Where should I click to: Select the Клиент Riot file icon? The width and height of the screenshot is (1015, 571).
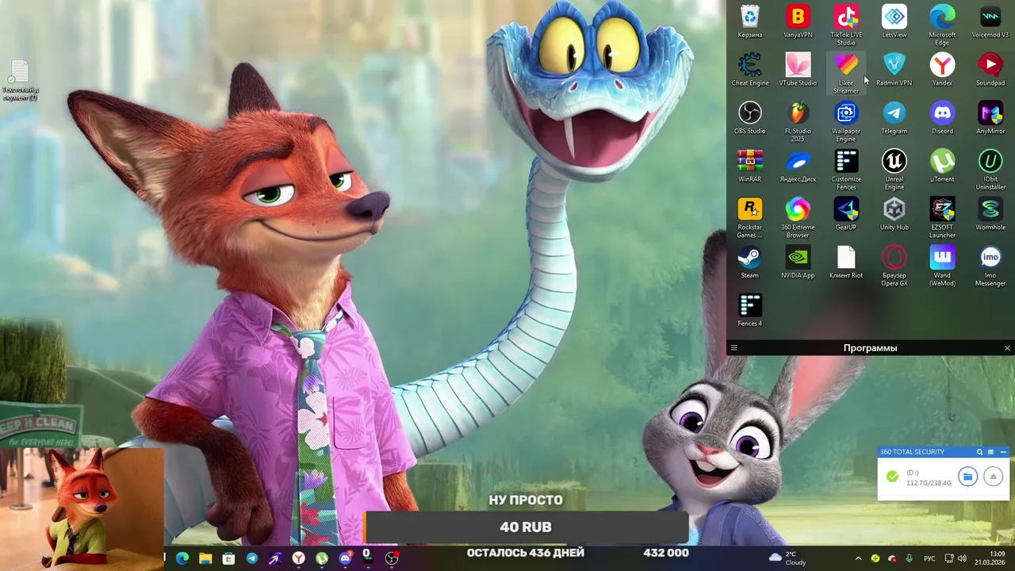click(846, 263)
